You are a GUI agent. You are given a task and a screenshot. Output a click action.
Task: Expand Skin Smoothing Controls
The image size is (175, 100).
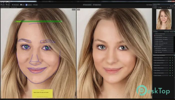click(161, 60)
